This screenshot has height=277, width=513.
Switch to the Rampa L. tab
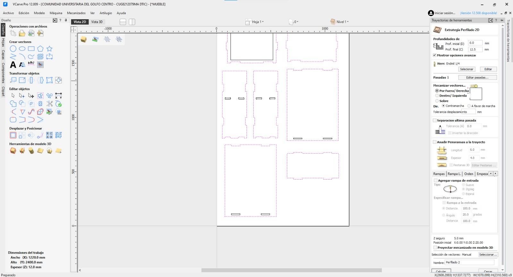(x=454, y=174)
